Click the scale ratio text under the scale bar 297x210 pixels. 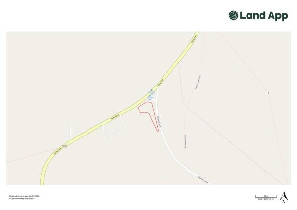(x=266, y=199)
